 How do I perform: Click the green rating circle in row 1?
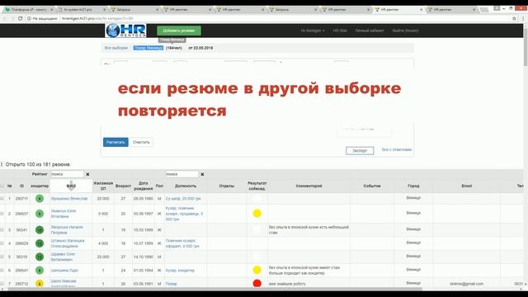[40, 199]
